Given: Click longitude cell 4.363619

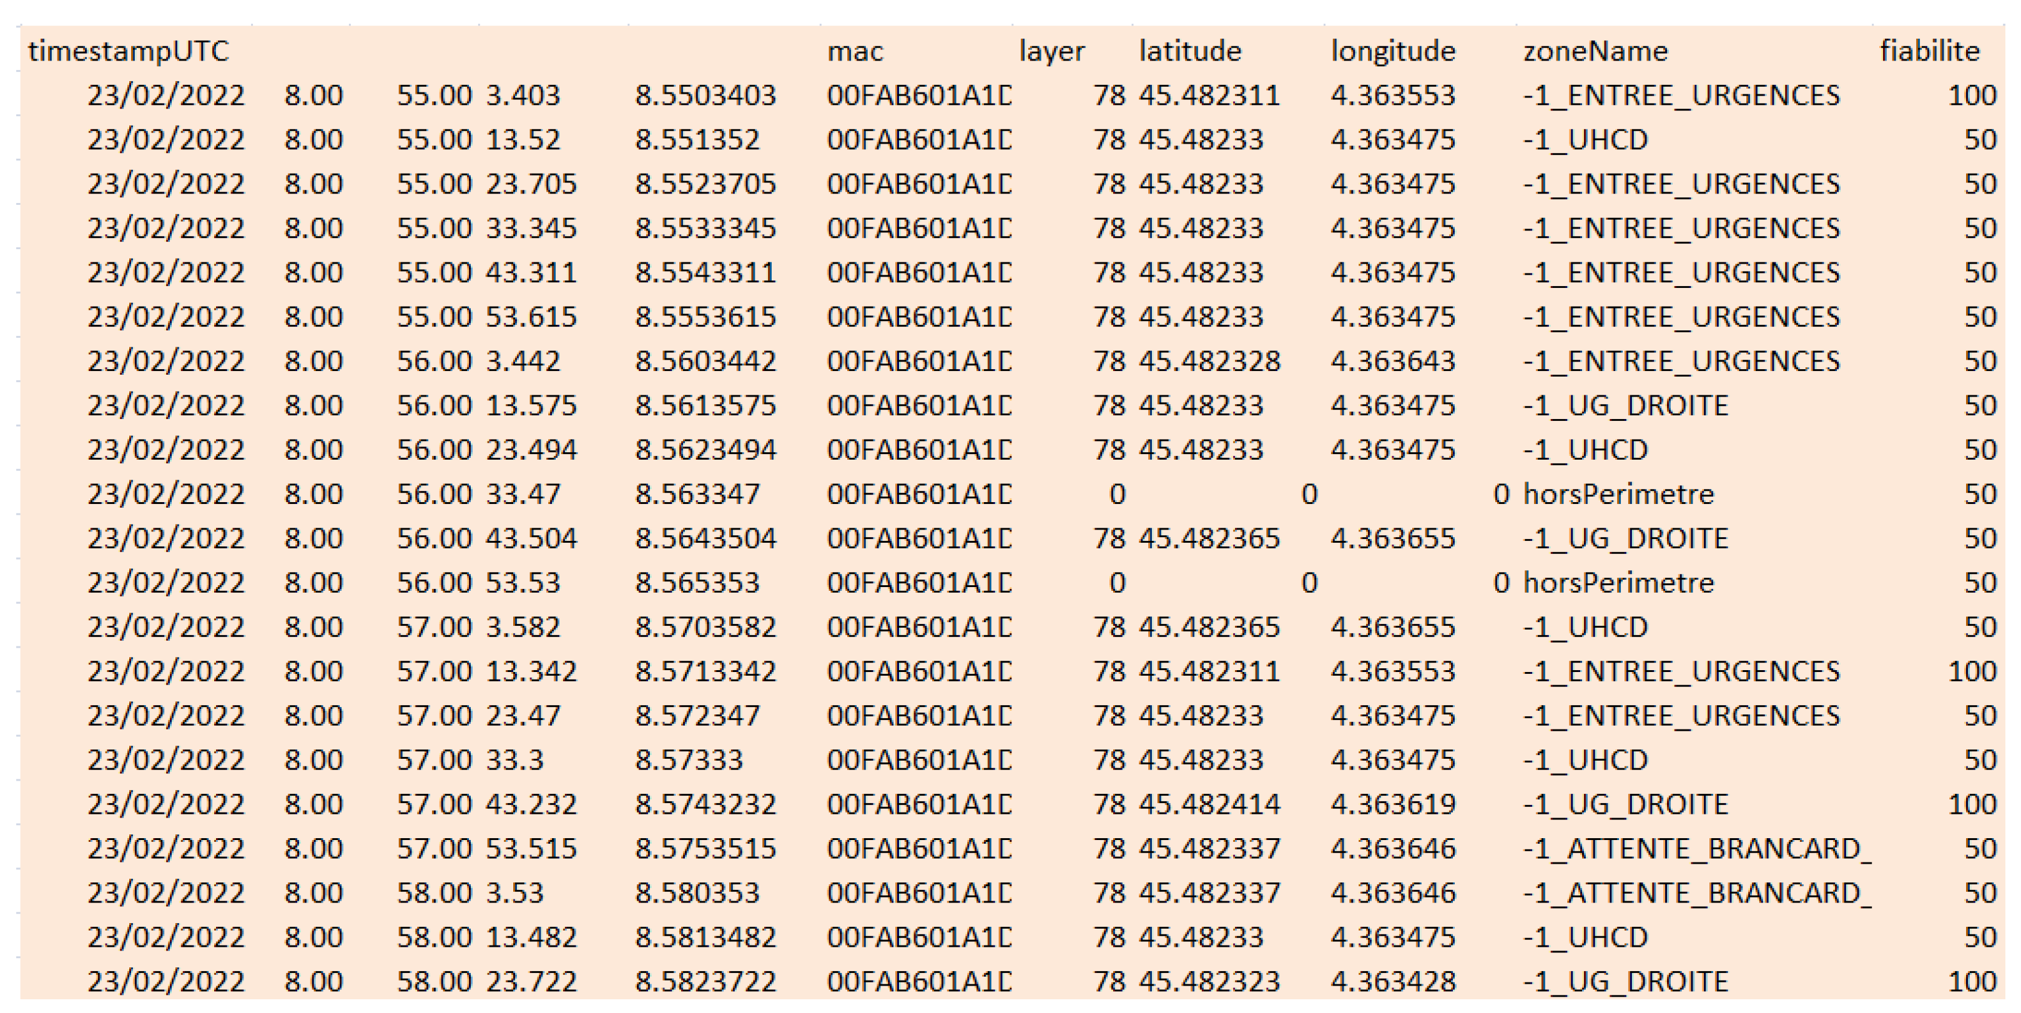Looking at the screenshot, I should click(1394, 804).
